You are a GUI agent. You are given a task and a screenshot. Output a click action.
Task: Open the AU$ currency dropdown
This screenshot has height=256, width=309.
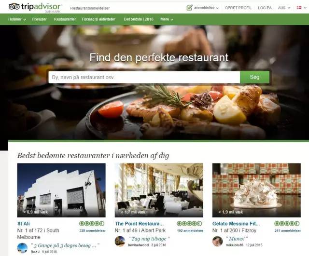[284, 8]
